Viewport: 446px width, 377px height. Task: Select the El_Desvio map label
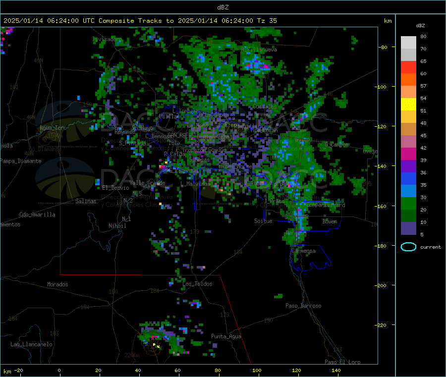pyautogui.click(x=115, y=188)
